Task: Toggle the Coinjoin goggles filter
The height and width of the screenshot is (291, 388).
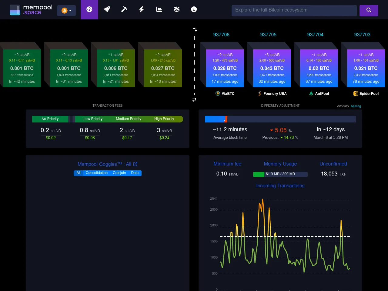Action: [x=119, y=173]
